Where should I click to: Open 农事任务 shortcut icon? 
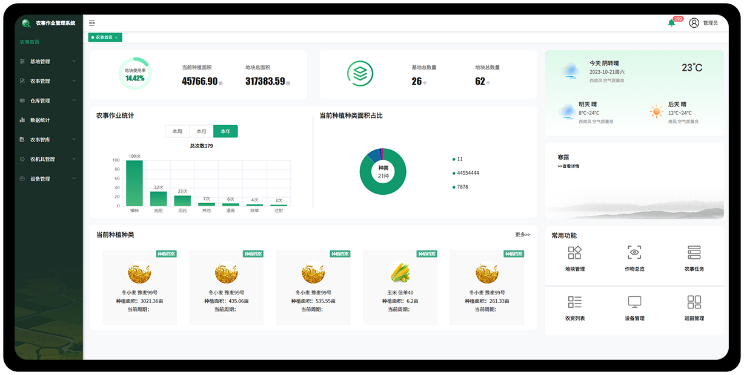tap(694, 253)
